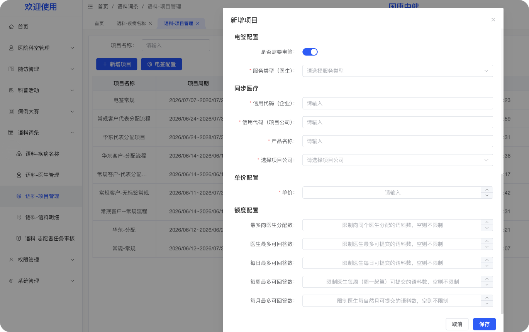The height and width of the screenshot is (332, 529).
Task: Decrease 每周最多可回答数 with down arrow
Action: point(487,285)
